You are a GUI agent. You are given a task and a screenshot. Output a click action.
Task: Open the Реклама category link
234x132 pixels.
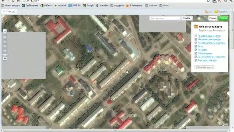202,50
